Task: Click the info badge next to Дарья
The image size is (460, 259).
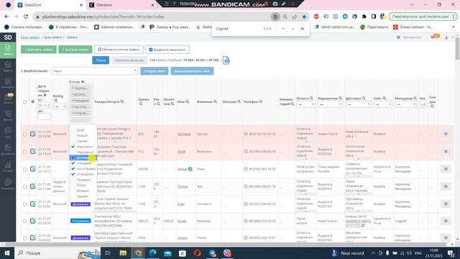Action: pyautogui.click(x=190, y=169)
